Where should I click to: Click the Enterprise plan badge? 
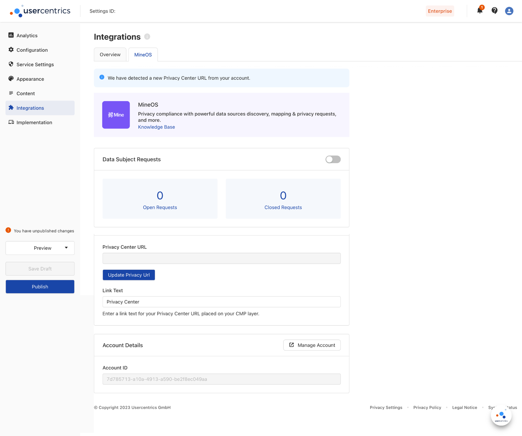(440, 11)
